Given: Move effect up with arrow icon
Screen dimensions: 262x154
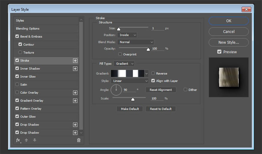Looking at the screenshot, I should (x=26, y=140).
